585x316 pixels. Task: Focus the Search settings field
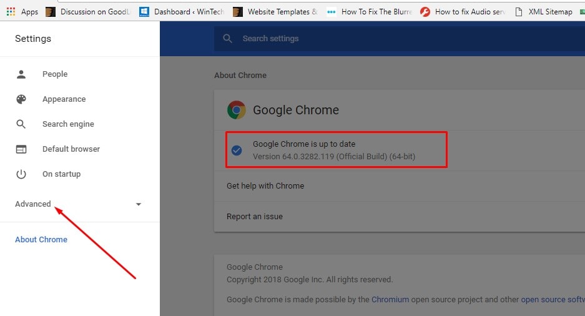pos(400,39)
